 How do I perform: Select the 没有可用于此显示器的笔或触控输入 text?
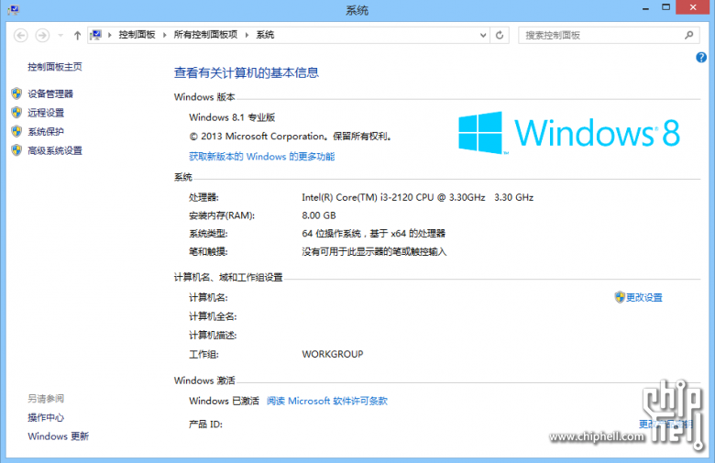[374, 252]
